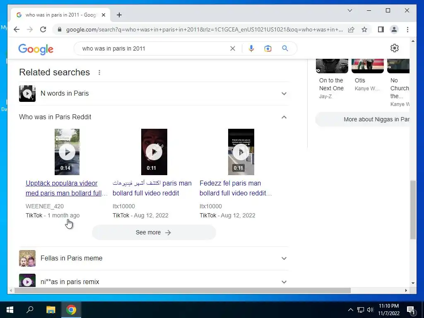Play the 0:14 TikTok video thumbnail
The image size is (424, 318).
click(x=67, y=152)
